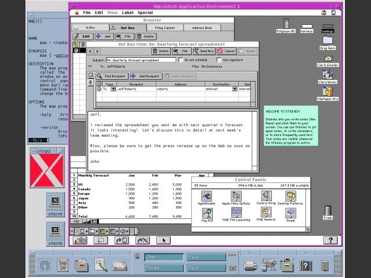Click the Cancel button in Out Box item
Image resolution: width=371 pixels, height=278 pixels.
point(227,51)
